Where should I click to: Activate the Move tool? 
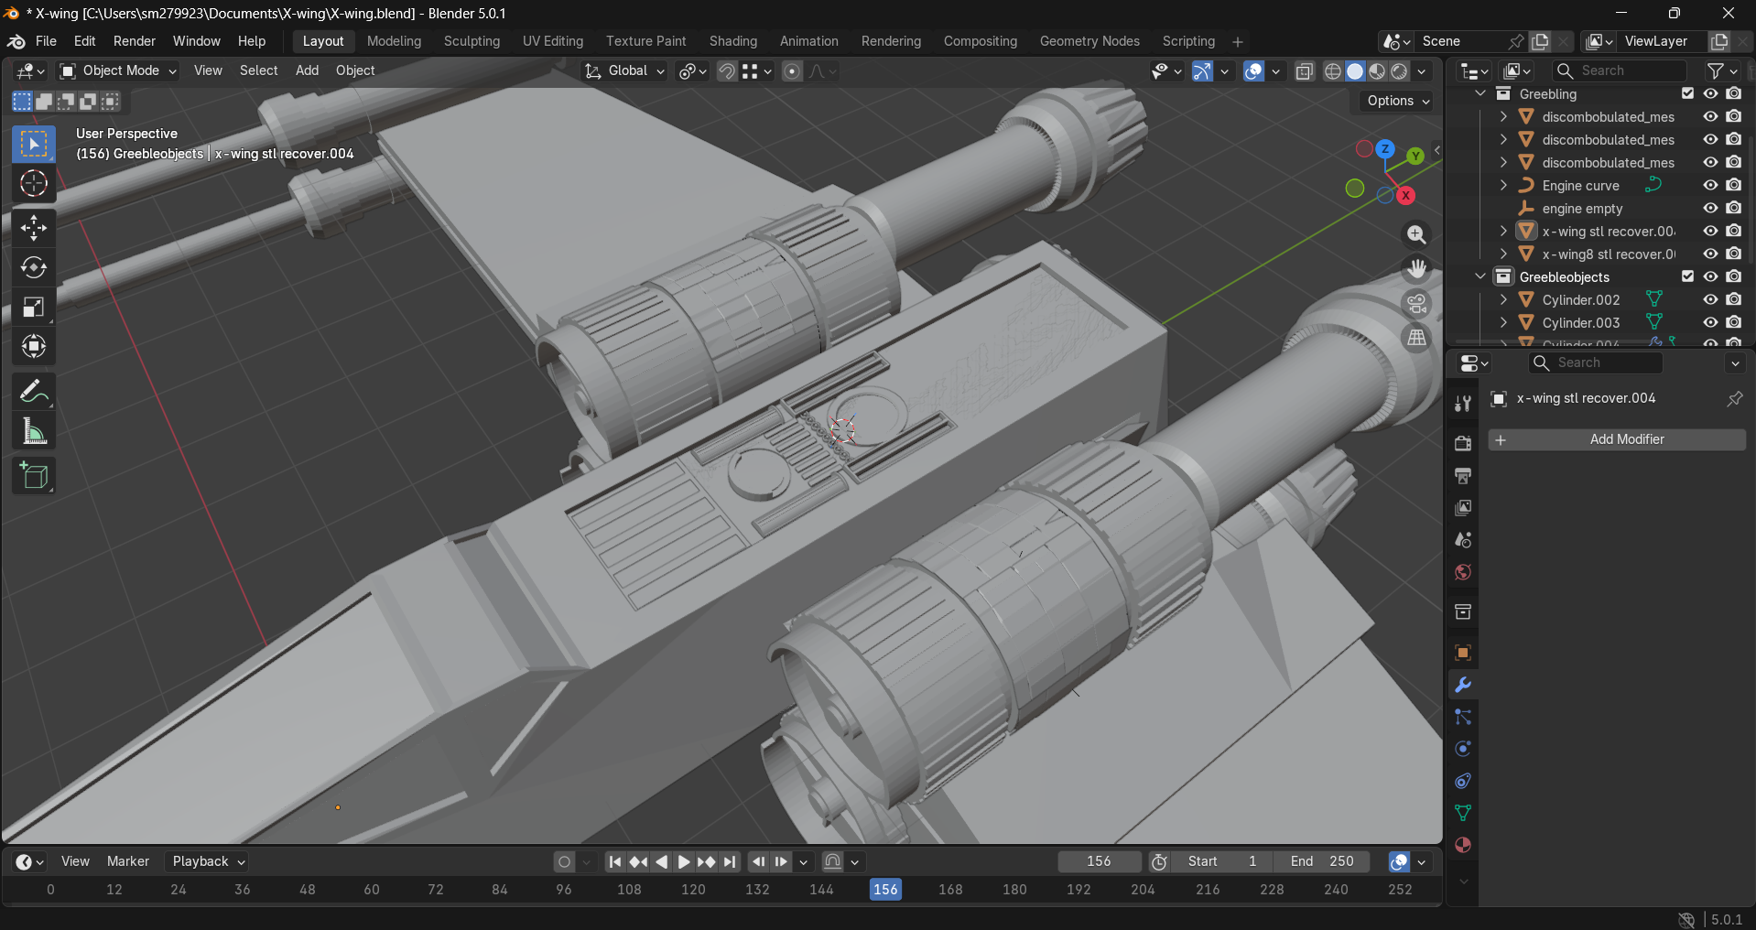pos(34,227)
